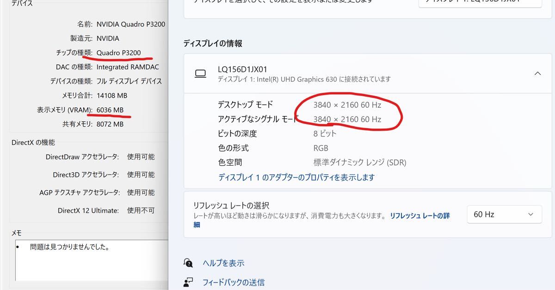Viewport: 555px width, 290px height.
Task: Click the フィードバックの送信 link
Action: (234, 282)
